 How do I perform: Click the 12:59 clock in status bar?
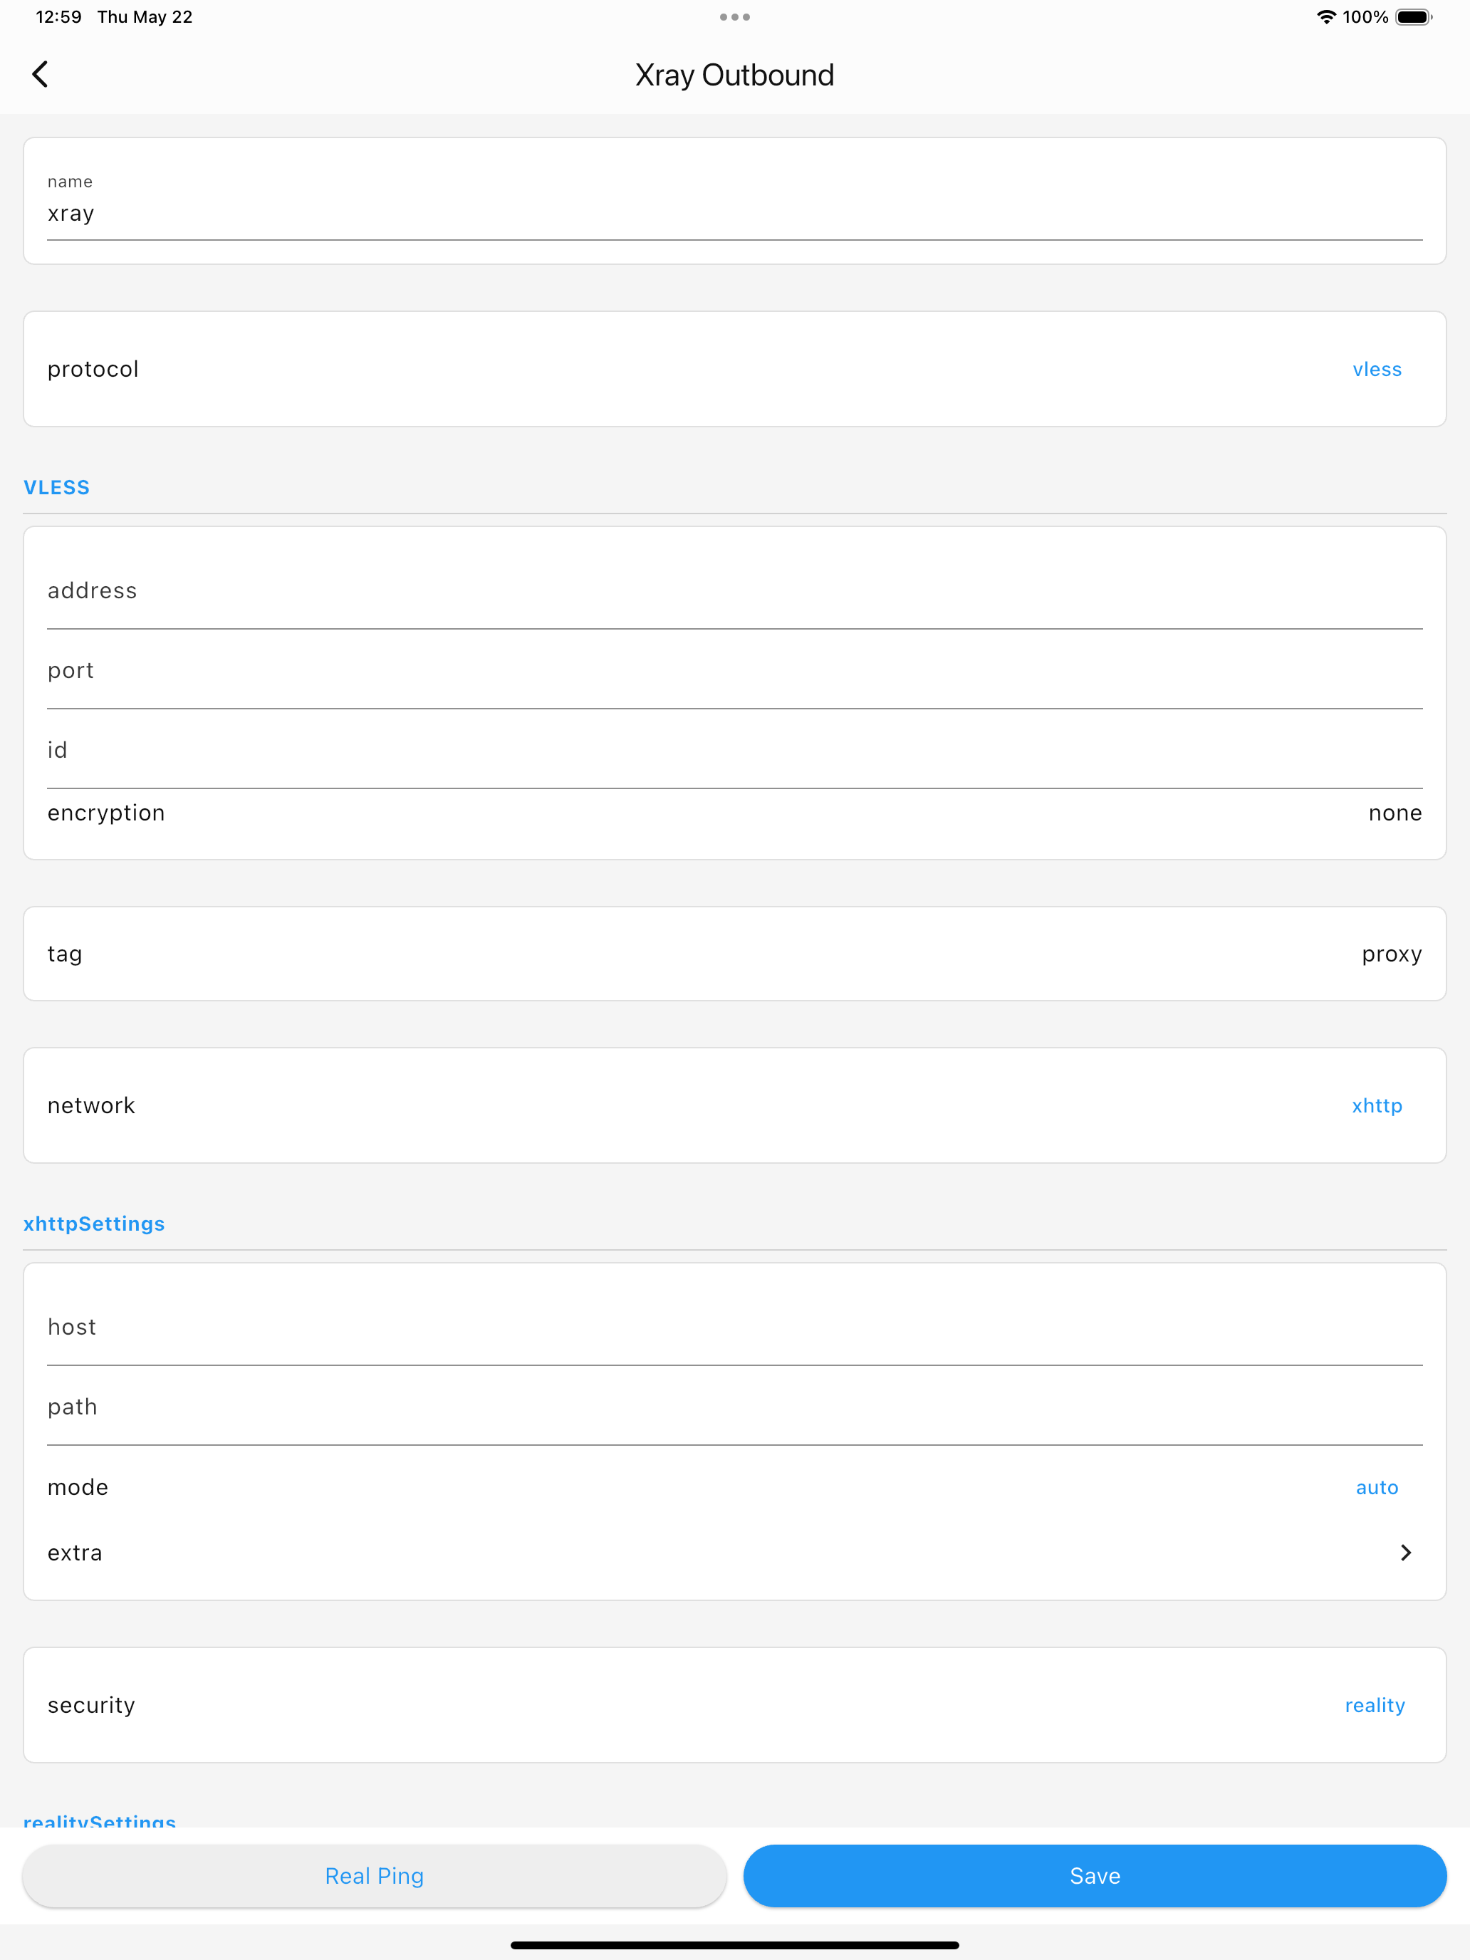tap(58, 17)
